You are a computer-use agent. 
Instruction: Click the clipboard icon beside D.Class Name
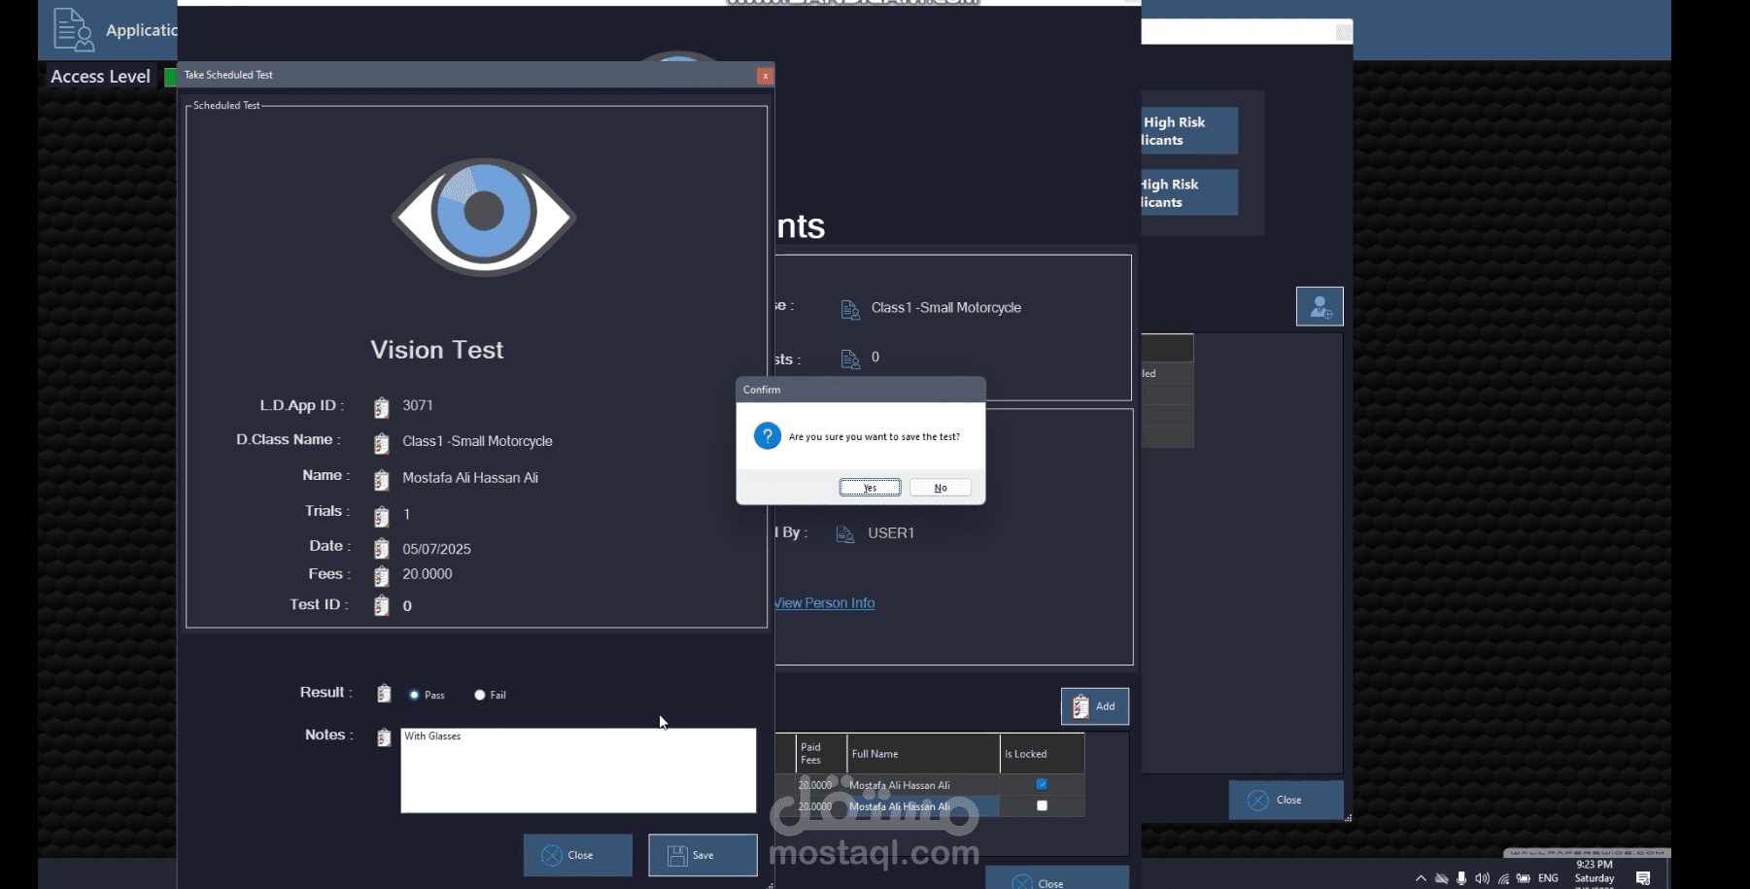point(381,443)
